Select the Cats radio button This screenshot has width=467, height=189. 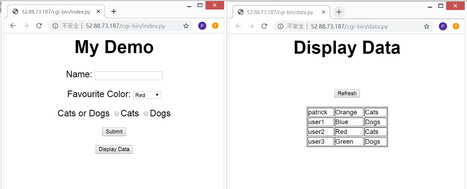click(x=117, y=114)
